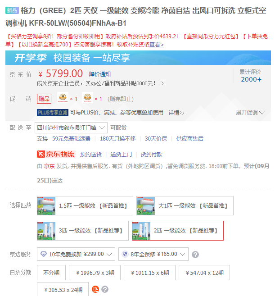Click the help icon beside 京选服务
Screen dimensions: 275x296
pos(195,255)
